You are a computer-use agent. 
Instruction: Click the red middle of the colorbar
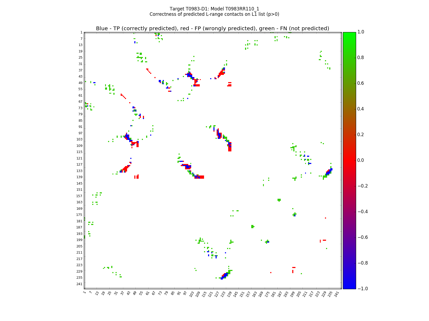(349, 160)
